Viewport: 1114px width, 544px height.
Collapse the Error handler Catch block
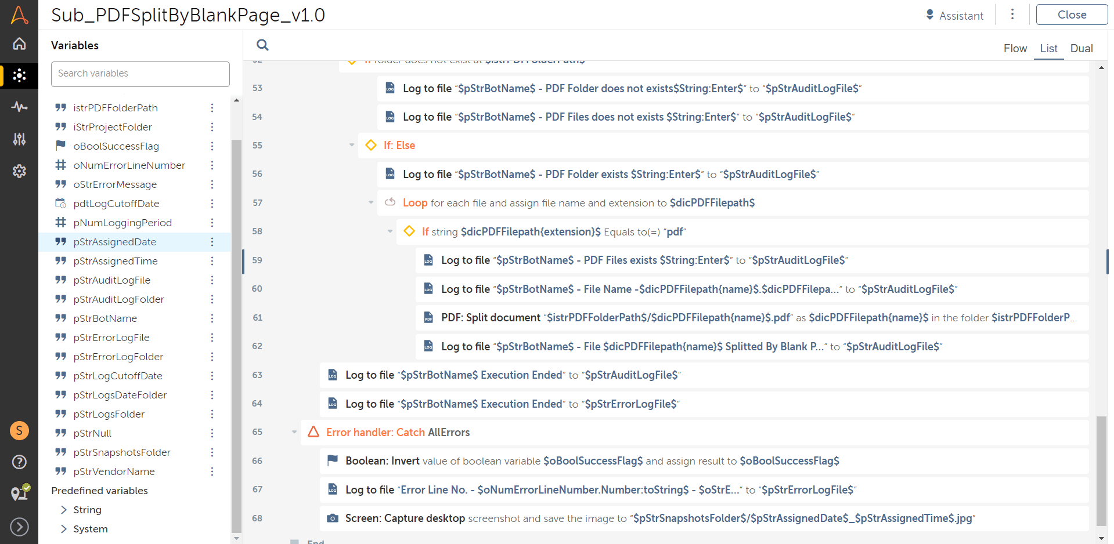[294, 432]
